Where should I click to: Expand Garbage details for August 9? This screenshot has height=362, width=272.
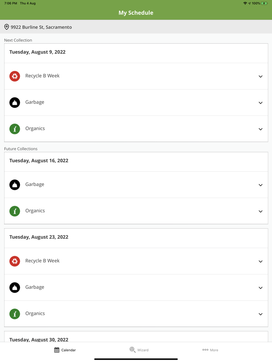260,103
